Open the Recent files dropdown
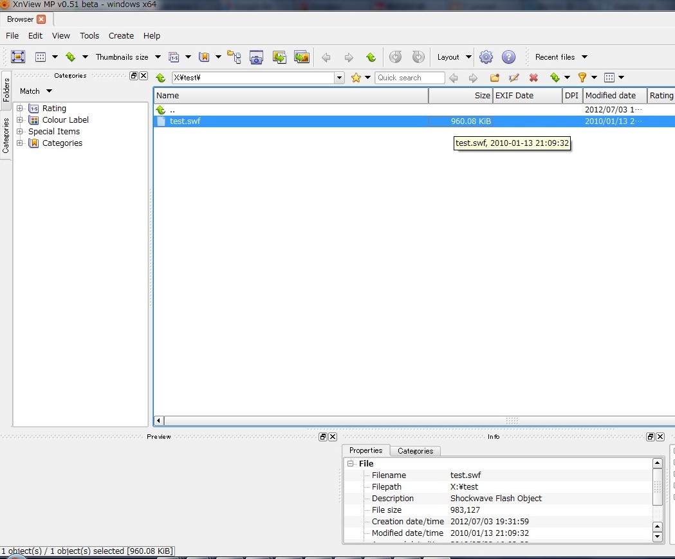675x559 pixels. point(561,57)
